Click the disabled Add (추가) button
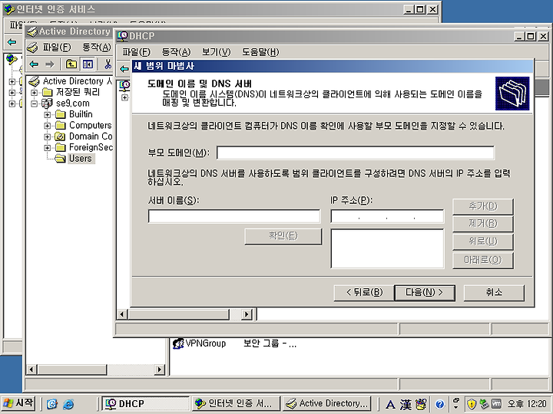Viewport: 553px width, 414px height. (x=483, y=206)
